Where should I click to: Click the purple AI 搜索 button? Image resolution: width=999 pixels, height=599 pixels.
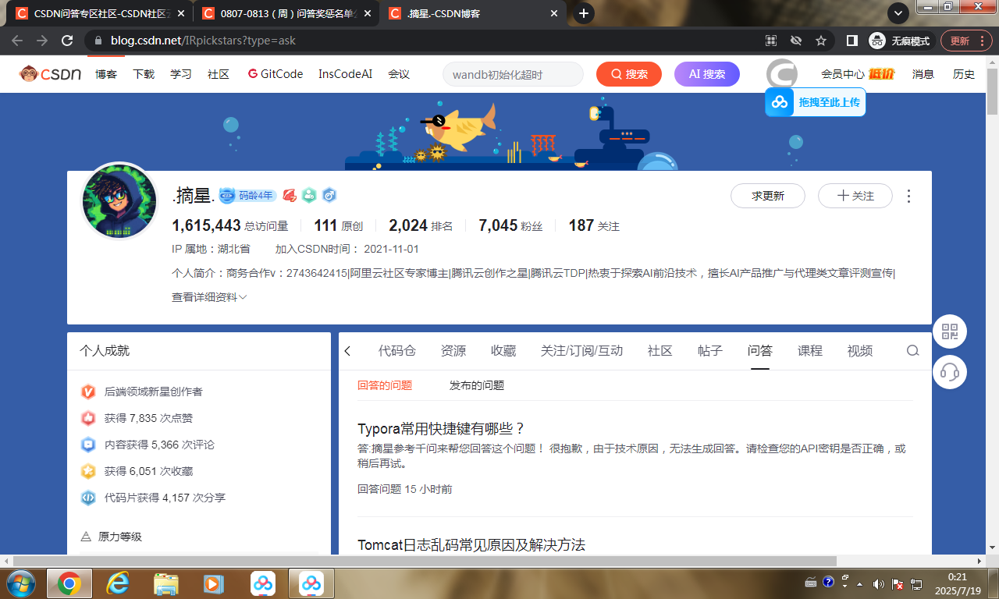point(707,74)
